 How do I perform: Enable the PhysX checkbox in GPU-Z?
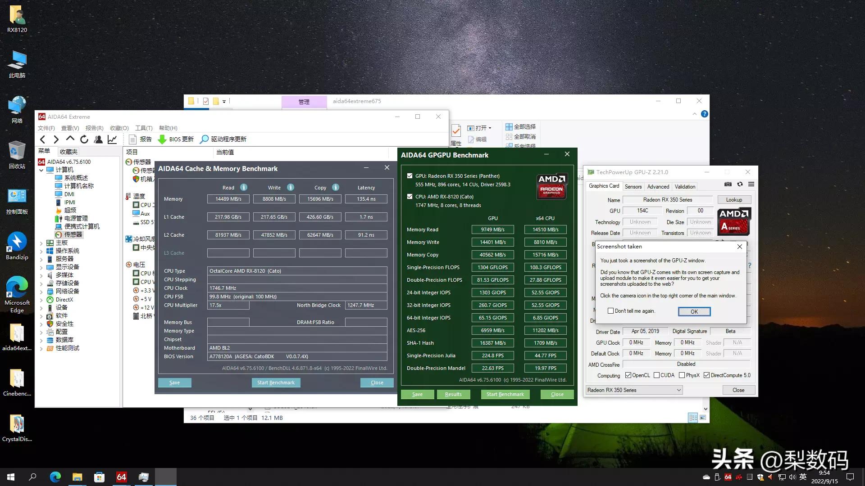(x=682, y=375)
